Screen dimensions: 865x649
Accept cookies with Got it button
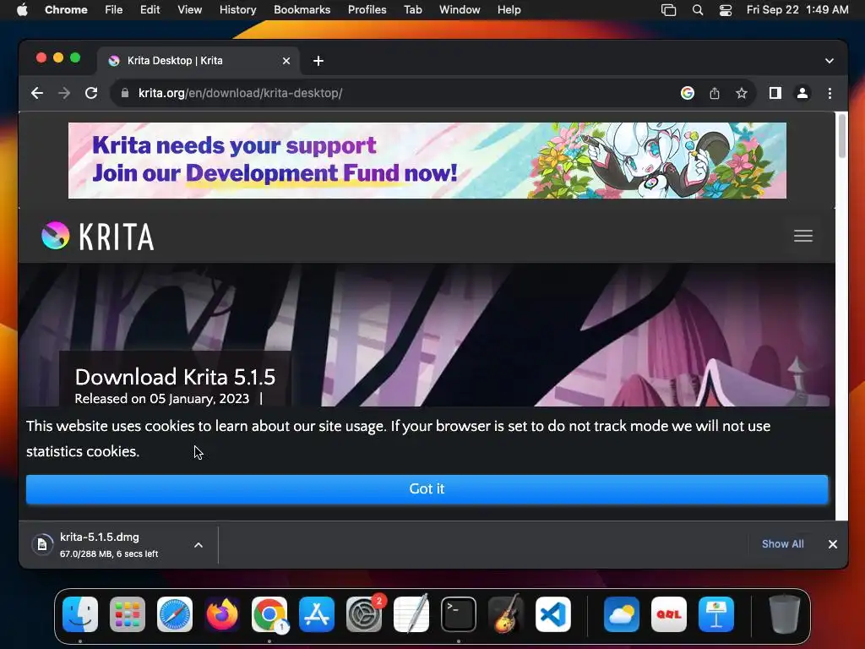click(x=427, y=489)
